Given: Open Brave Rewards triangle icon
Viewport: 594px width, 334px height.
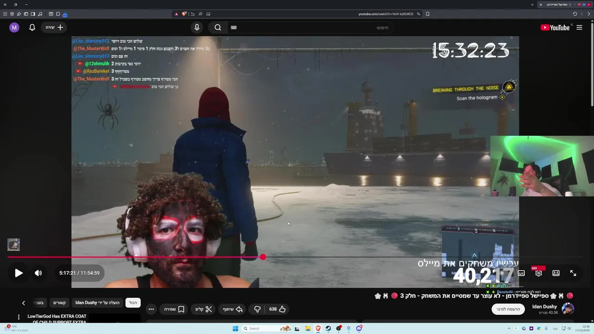Looking at the screenshot, I should pos(176,14).
